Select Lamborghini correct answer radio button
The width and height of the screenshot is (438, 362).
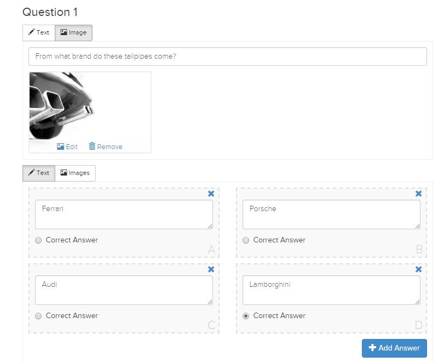point(246,316)
